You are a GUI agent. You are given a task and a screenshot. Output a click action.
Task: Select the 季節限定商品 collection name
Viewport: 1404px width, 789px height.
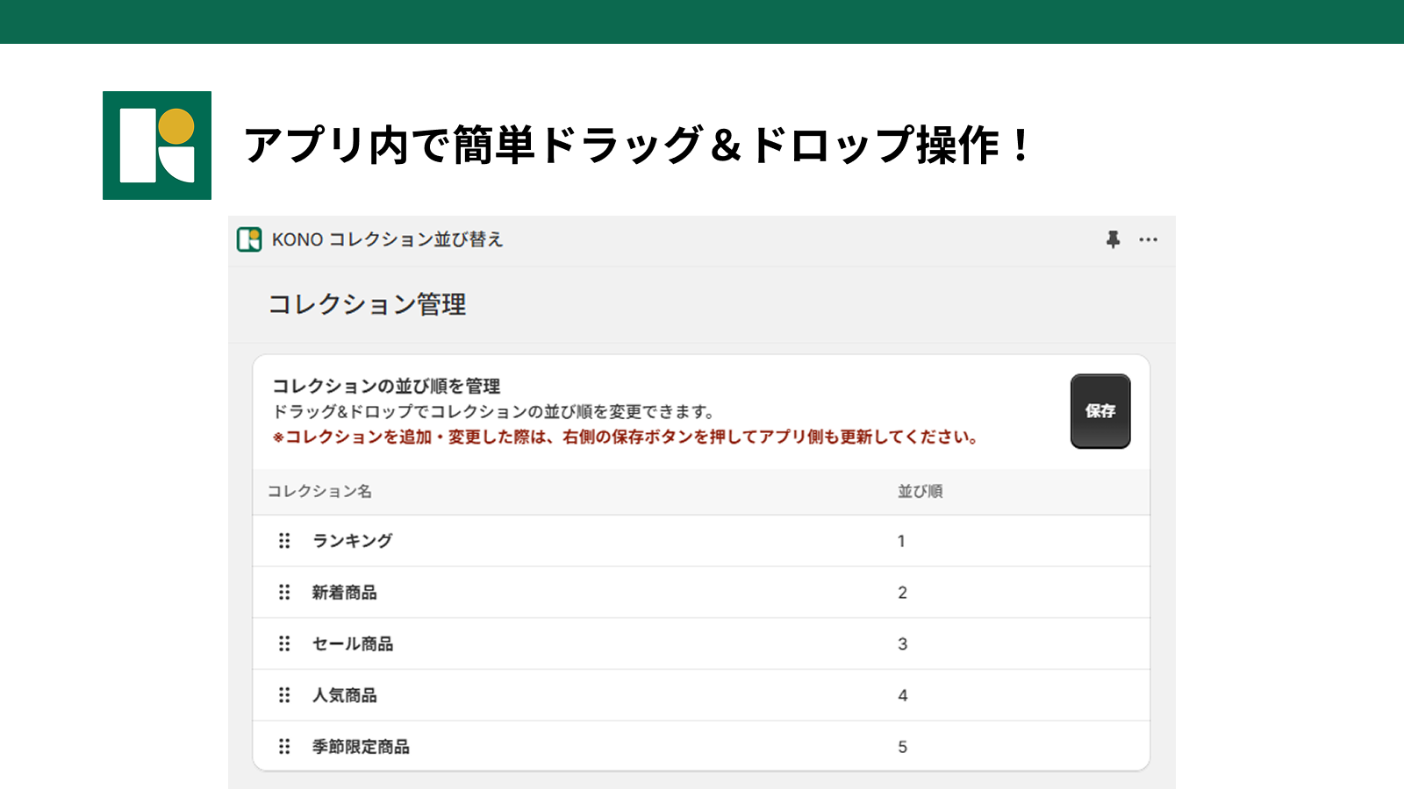coord(361,747)
